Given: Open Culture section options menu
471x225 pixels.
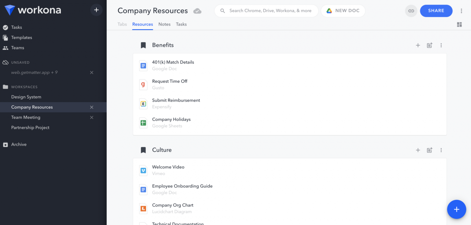Looking at the screenshot, I should [441, 150].
